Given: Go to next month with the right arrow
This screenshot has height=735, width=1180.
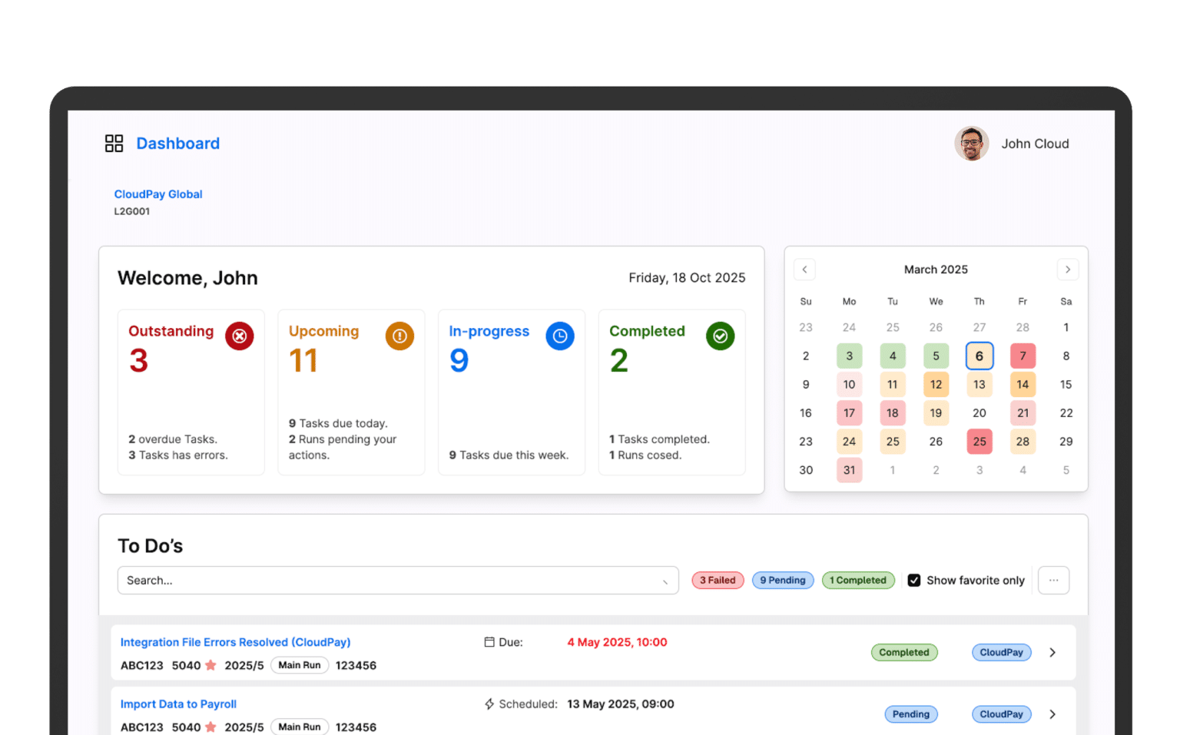Looking at the screenshot, I should [x=1068, y=270].
